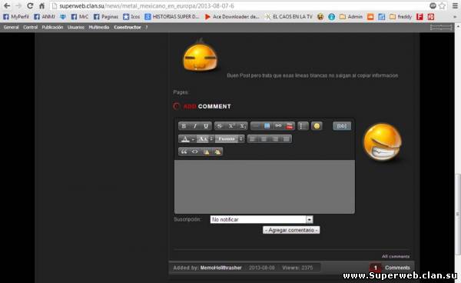This screenshot has width=461, height=283.
Task: Toggle bold formatting in comment editor
Action: pos(184,126)
